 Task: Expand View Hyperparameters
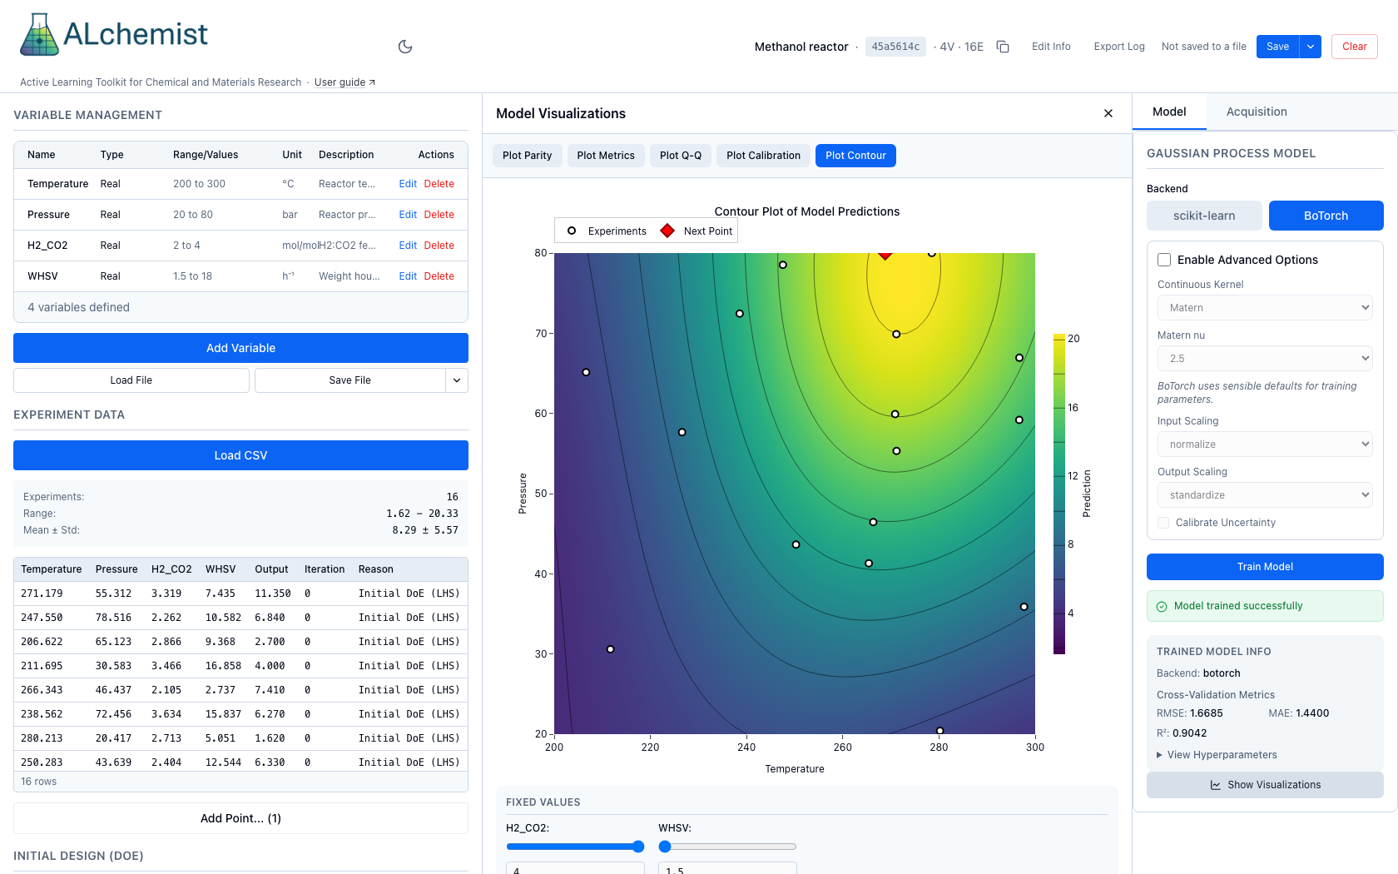click(1217, 755)
